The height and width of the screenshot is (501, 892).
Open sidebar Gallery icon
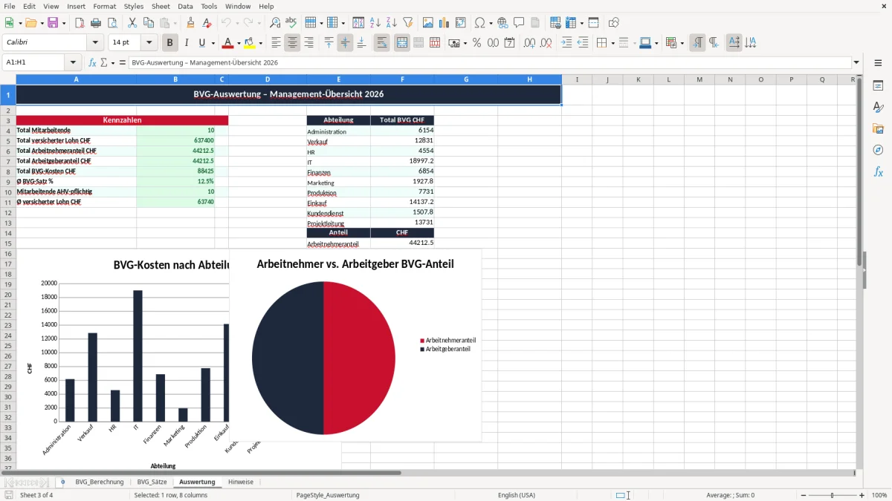point(878,129)
